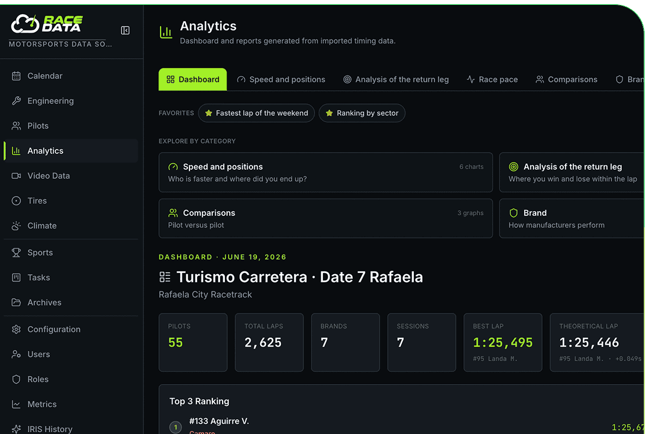
Task: Select the partially visible Brand tab
Action: [630, 79]
